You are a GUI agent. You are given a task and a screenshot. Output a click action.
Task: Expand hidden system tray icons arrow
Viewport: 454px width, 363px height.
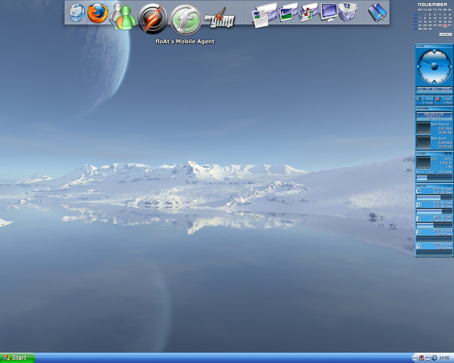pos(414,358)
